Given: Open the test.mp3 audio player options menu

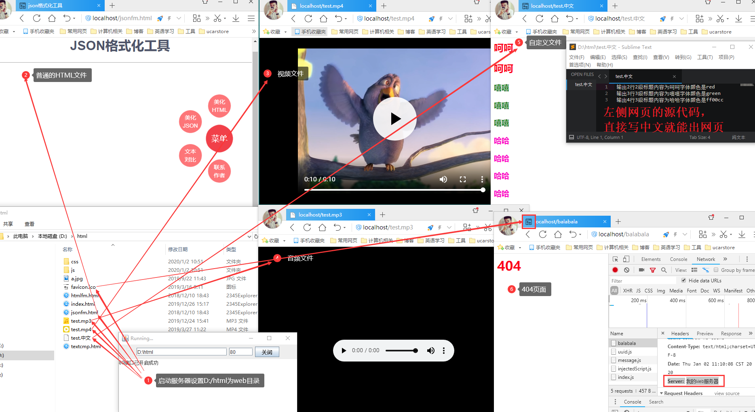Looking at the screenshot, I should click(444, 351).
